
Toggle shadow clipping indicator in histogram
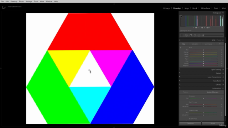(181, 16)
